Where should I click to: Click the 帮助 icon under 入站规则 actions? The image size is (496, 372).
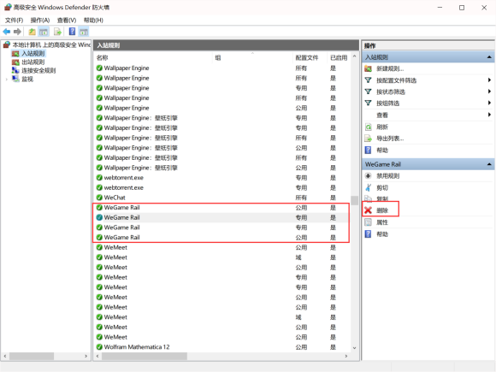click(x=368, y=150)
